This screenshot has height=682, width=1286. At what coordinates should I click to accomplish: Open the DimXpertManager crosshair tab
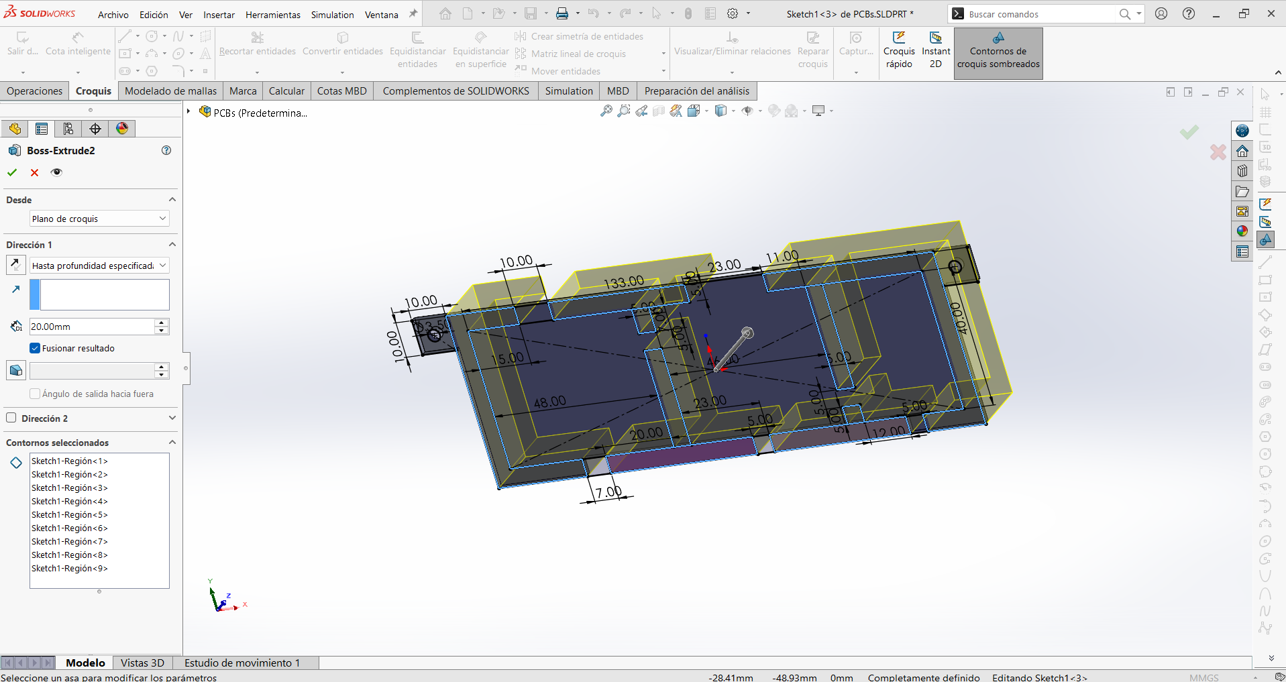[x=95, y=129]
